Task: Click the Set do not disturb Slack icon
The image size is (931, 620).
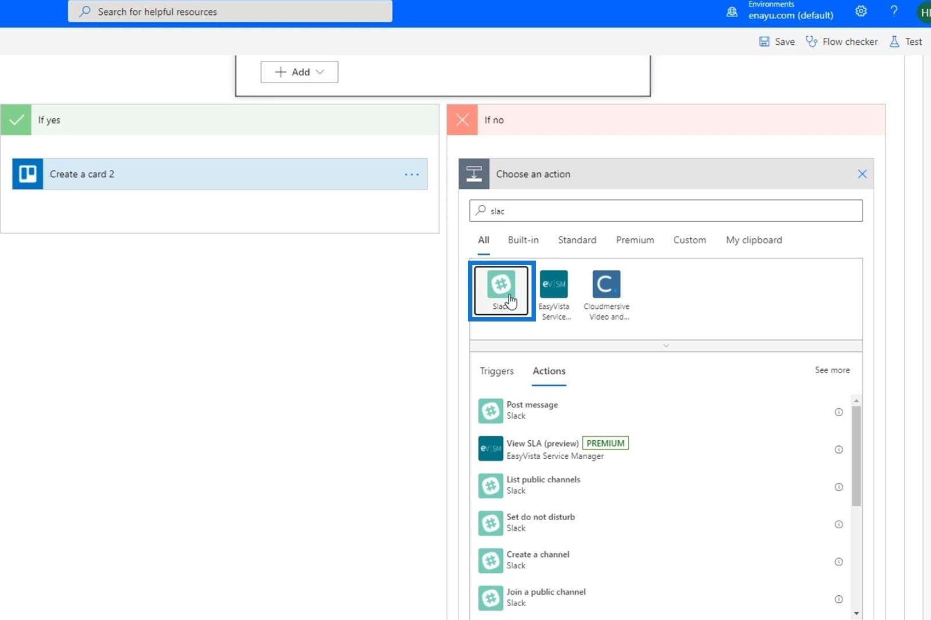Action: point(491,523)
